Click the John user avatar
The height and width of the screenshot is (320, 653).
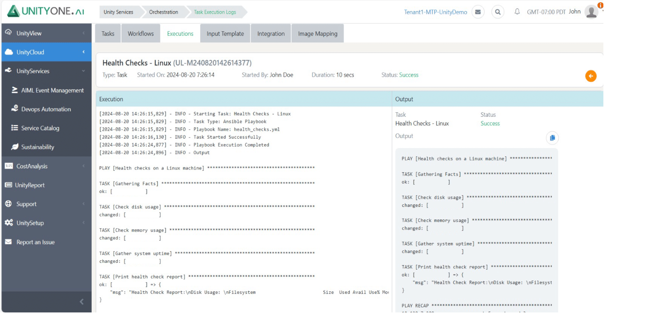coord(591,12)
